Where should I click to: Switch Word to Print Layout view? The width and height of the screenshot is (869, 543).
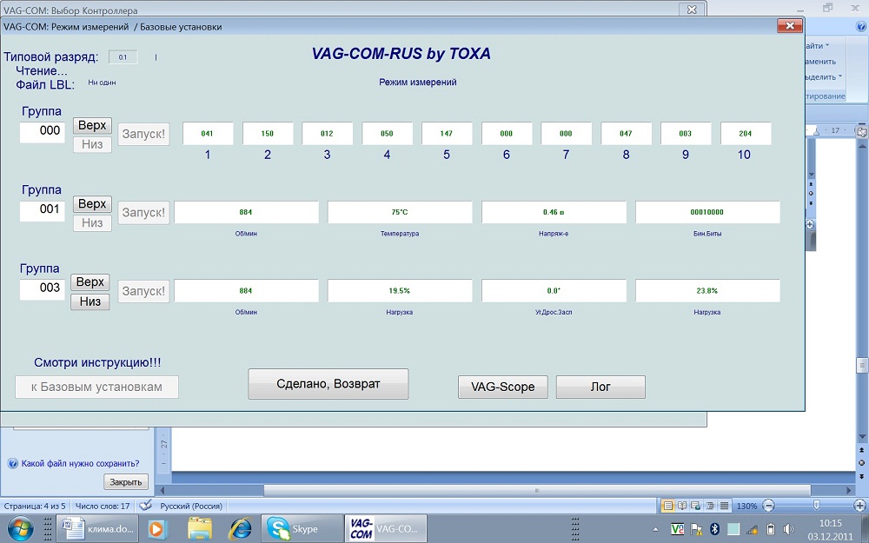click(668, 506)
